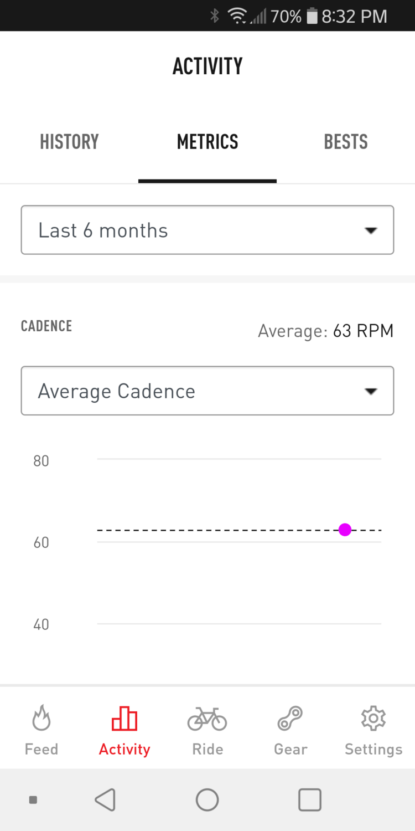Expand the Last 6 months dropdown
Image resolution: width=415 pixels, height=831 pixels.
coord(207,230)
